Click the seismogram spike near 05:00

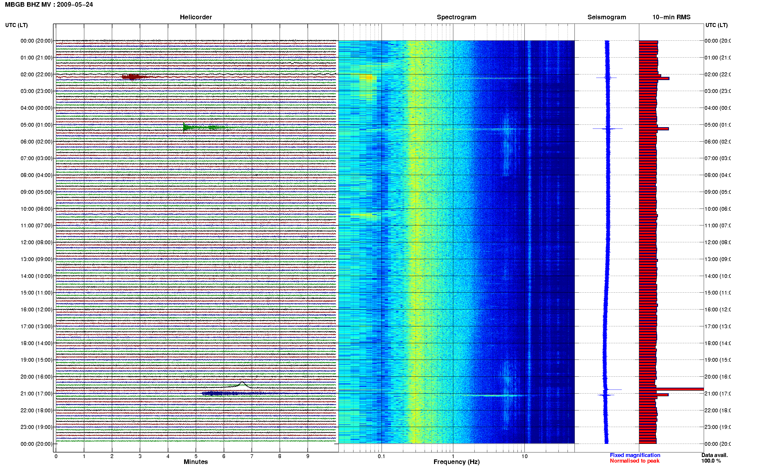[607, 129]
